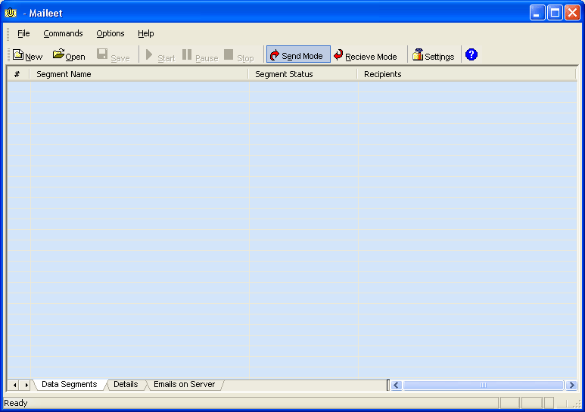The width and height of the screenshot is (585, 412).
Task: Switch to Recieve Mode
Action: 366,55
